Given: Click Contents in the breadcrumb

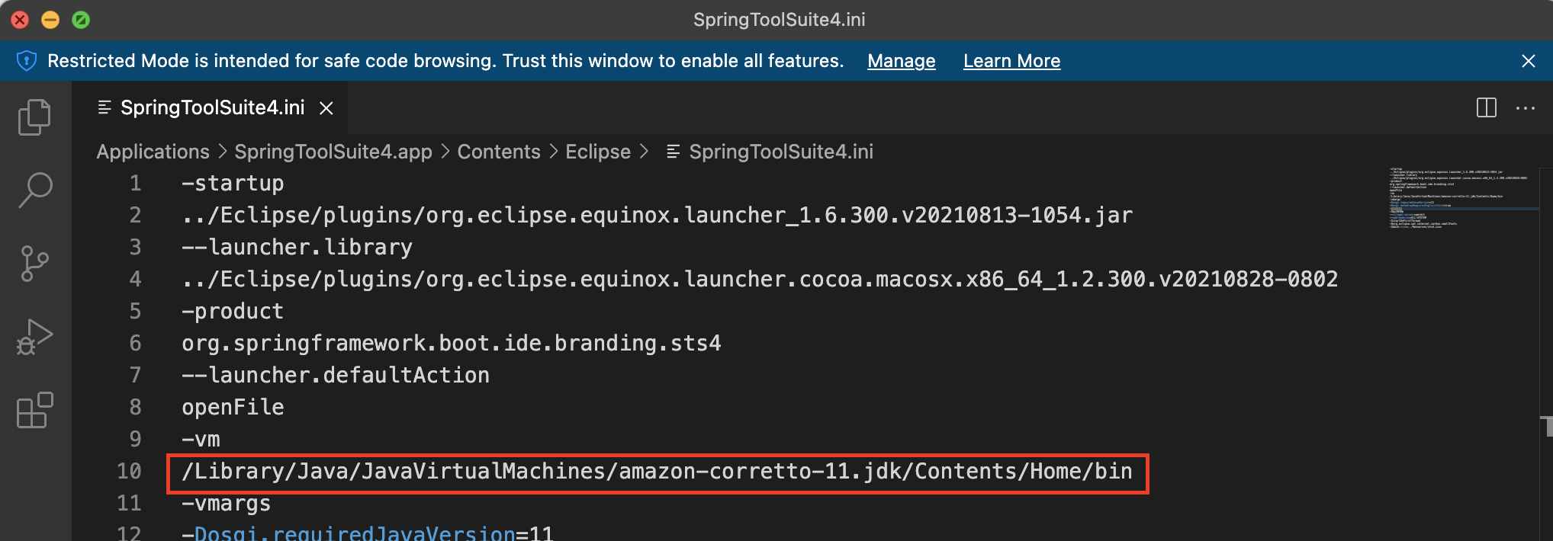Looking at the screenshot, I should [x=499, y=152].
